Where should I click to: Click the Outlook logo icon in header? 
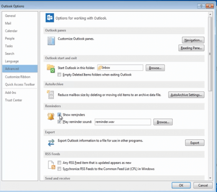click(50, 18)
